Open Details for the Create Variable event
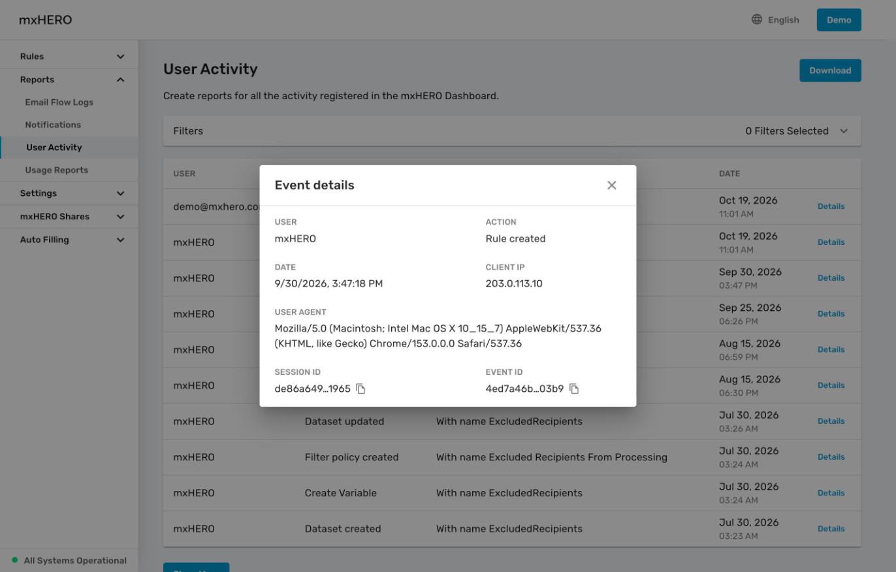The height and width of the screenshot is (572, 896). 831,494
